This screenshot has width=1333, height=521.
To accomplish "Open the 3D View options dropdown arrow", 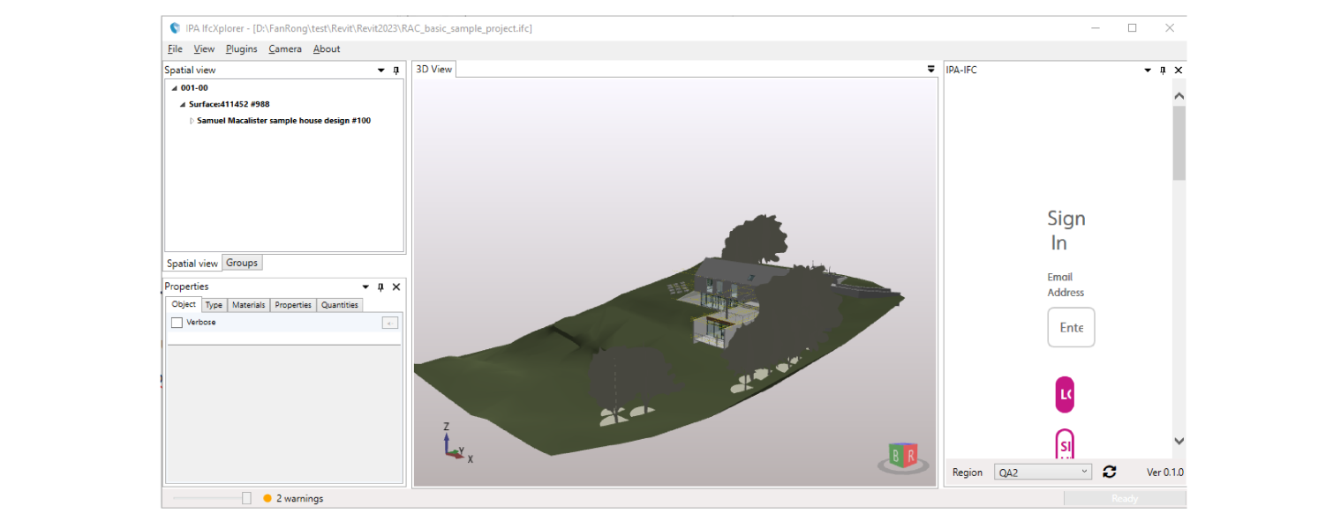I will click(930, 69).
